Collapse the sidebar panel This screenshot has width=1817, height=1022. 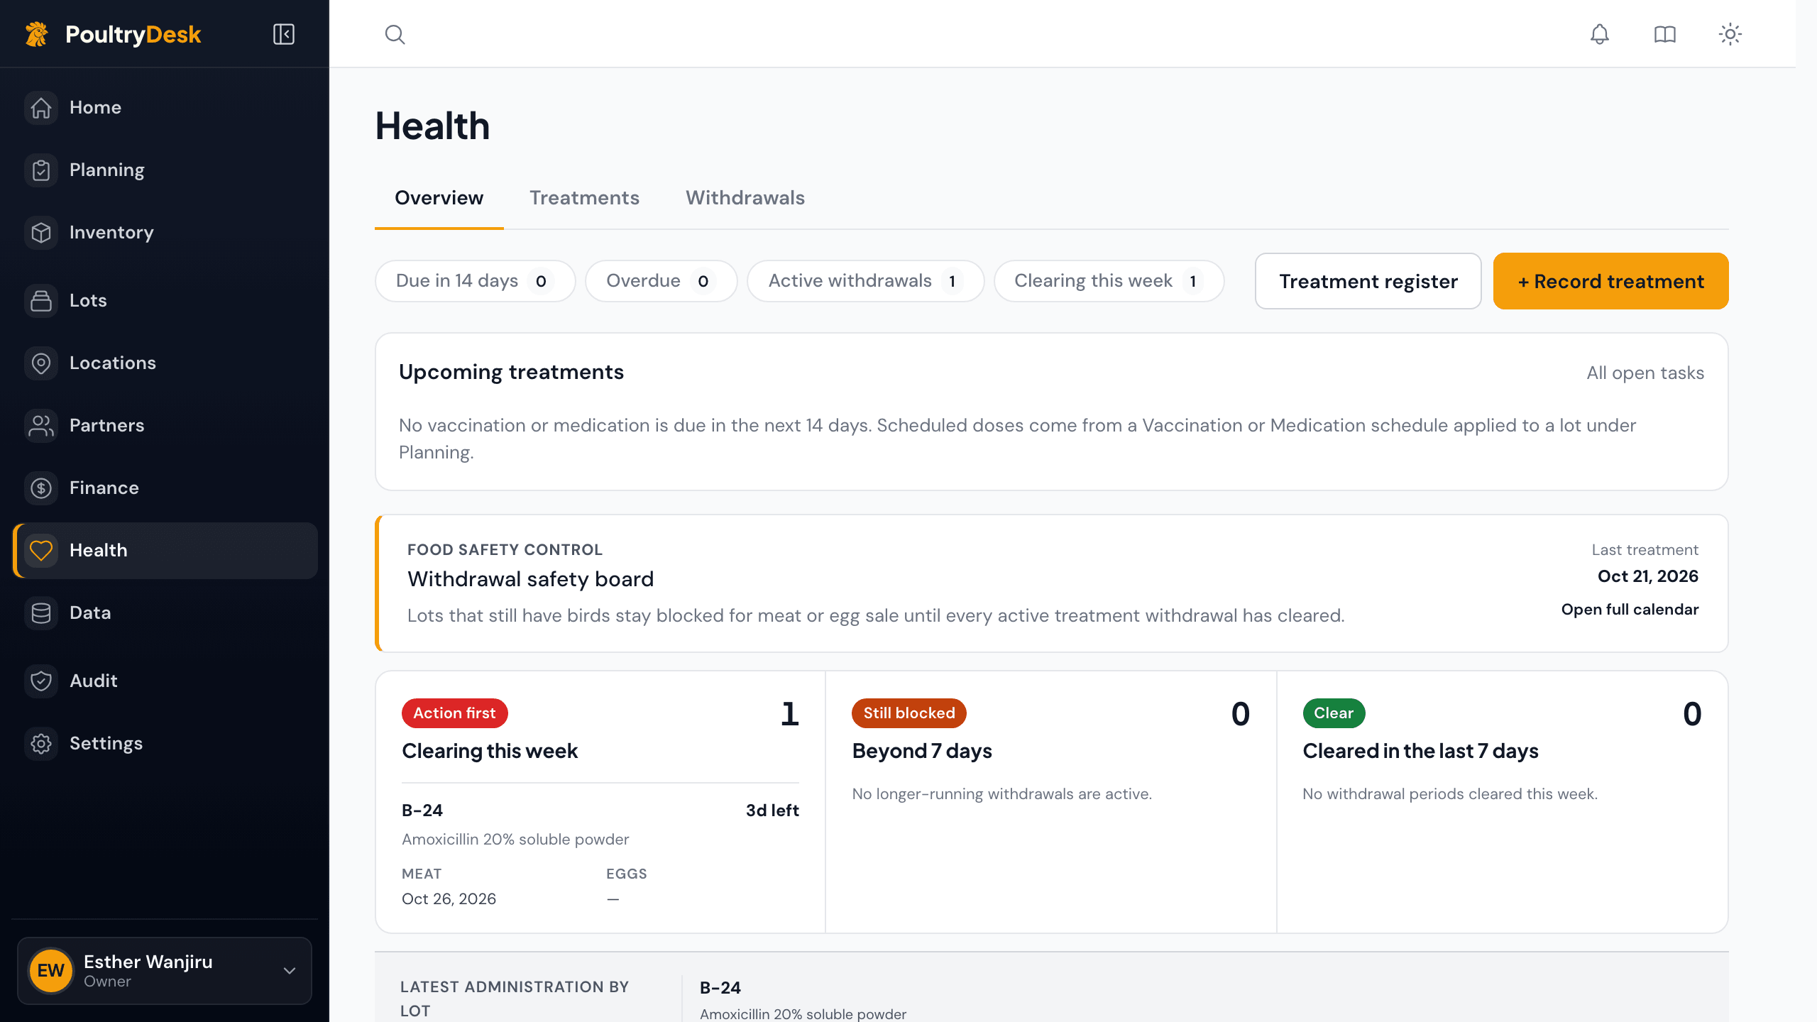pos(284,34)
